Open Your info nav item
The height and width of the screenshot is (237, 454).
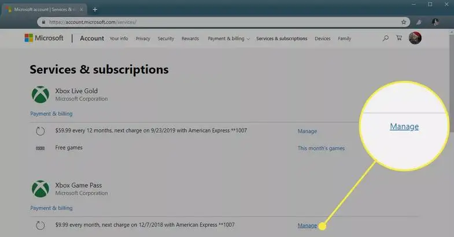pyautogui.click(x=119, y=39)
